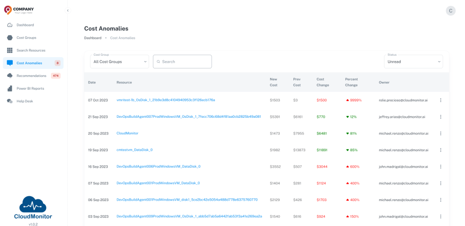The width and height of the screenshot is (465, 226).
Task: Click in the Search input field
Action: coord(183,62)
